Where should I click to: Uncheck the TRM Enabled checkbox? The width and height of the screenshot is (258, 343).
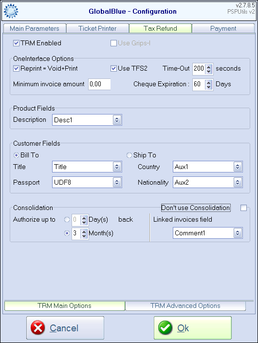[x=16, y=43]
